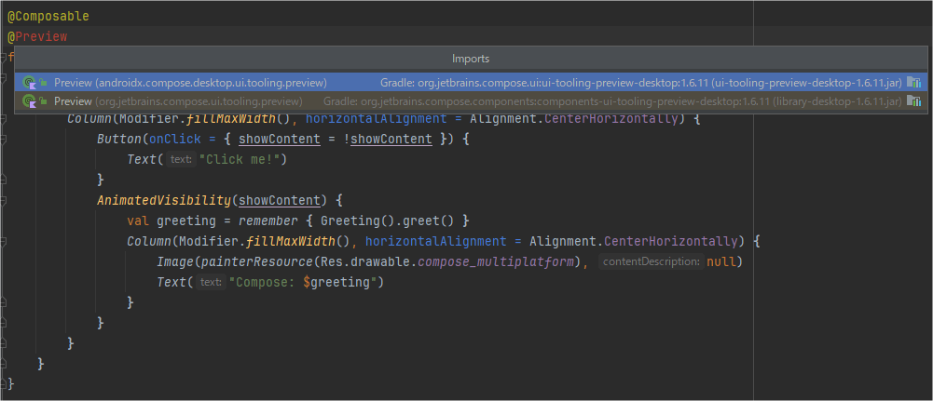Click the null argument after contentDescription
Image resolution: width=933 pixels, height=401 pixels.
[x=721, y=261]
